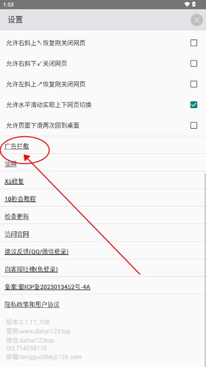Enable 允许左斜上 恢复刚关闭网页 checkbox
Screen dimensions: 206x367
[193, 84]
